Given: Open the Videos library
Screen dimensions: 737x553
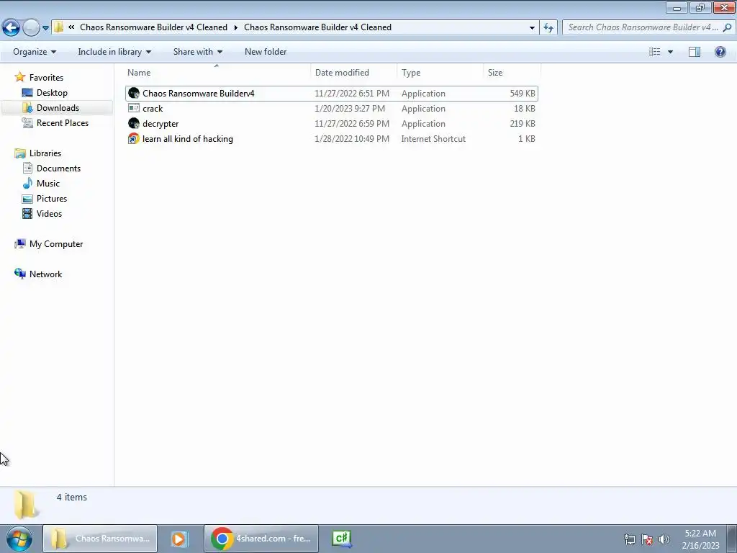Looking at the screenshot, I should point(49,213).
